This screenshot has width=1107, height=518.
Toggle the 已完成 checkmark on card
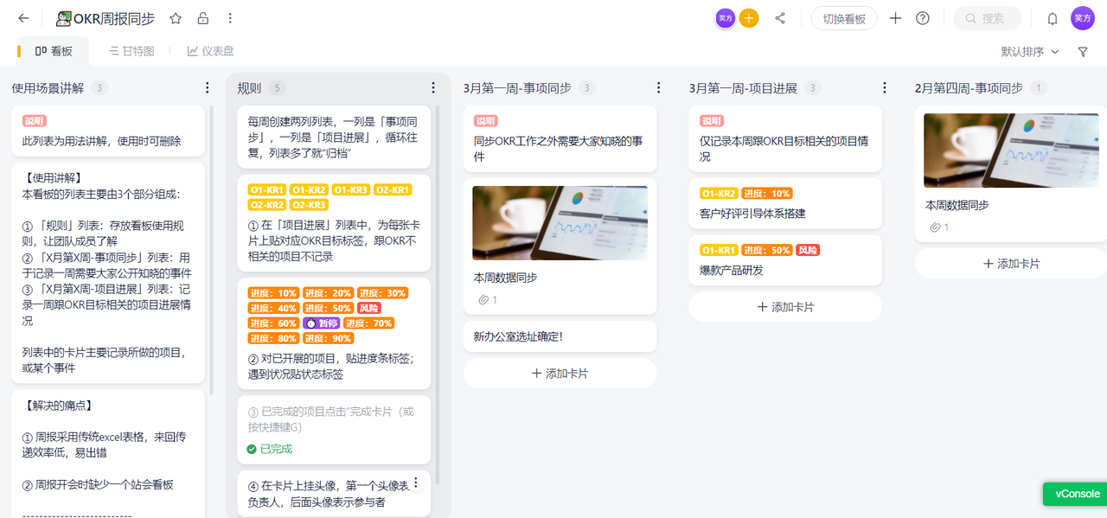click(x=252, y=449)
